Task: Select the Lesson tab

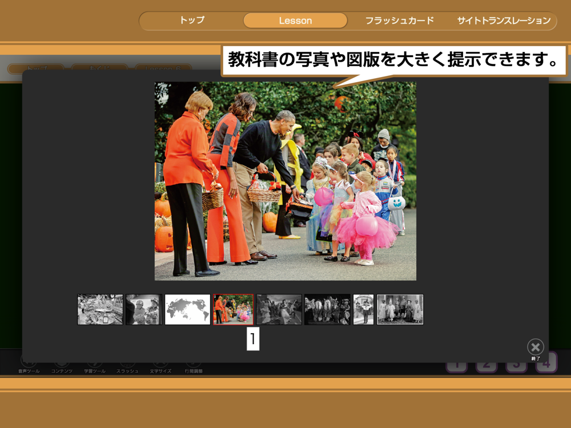Action: [295, 21]
